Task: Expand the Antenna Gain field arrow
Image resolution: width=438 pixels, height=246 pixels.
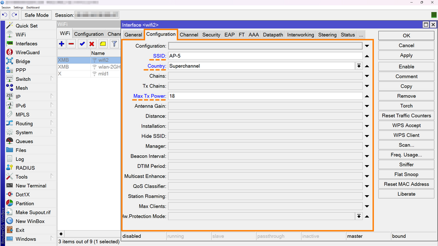Action: click(367, 106)
